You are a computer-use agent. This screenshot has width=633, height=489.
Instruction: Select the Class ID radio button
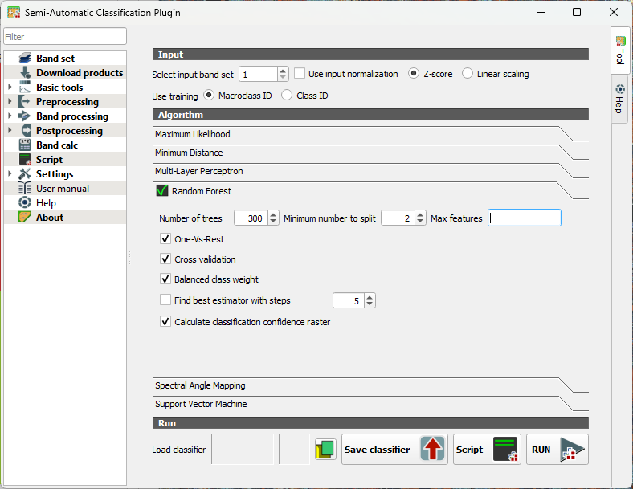click(287, 96)
